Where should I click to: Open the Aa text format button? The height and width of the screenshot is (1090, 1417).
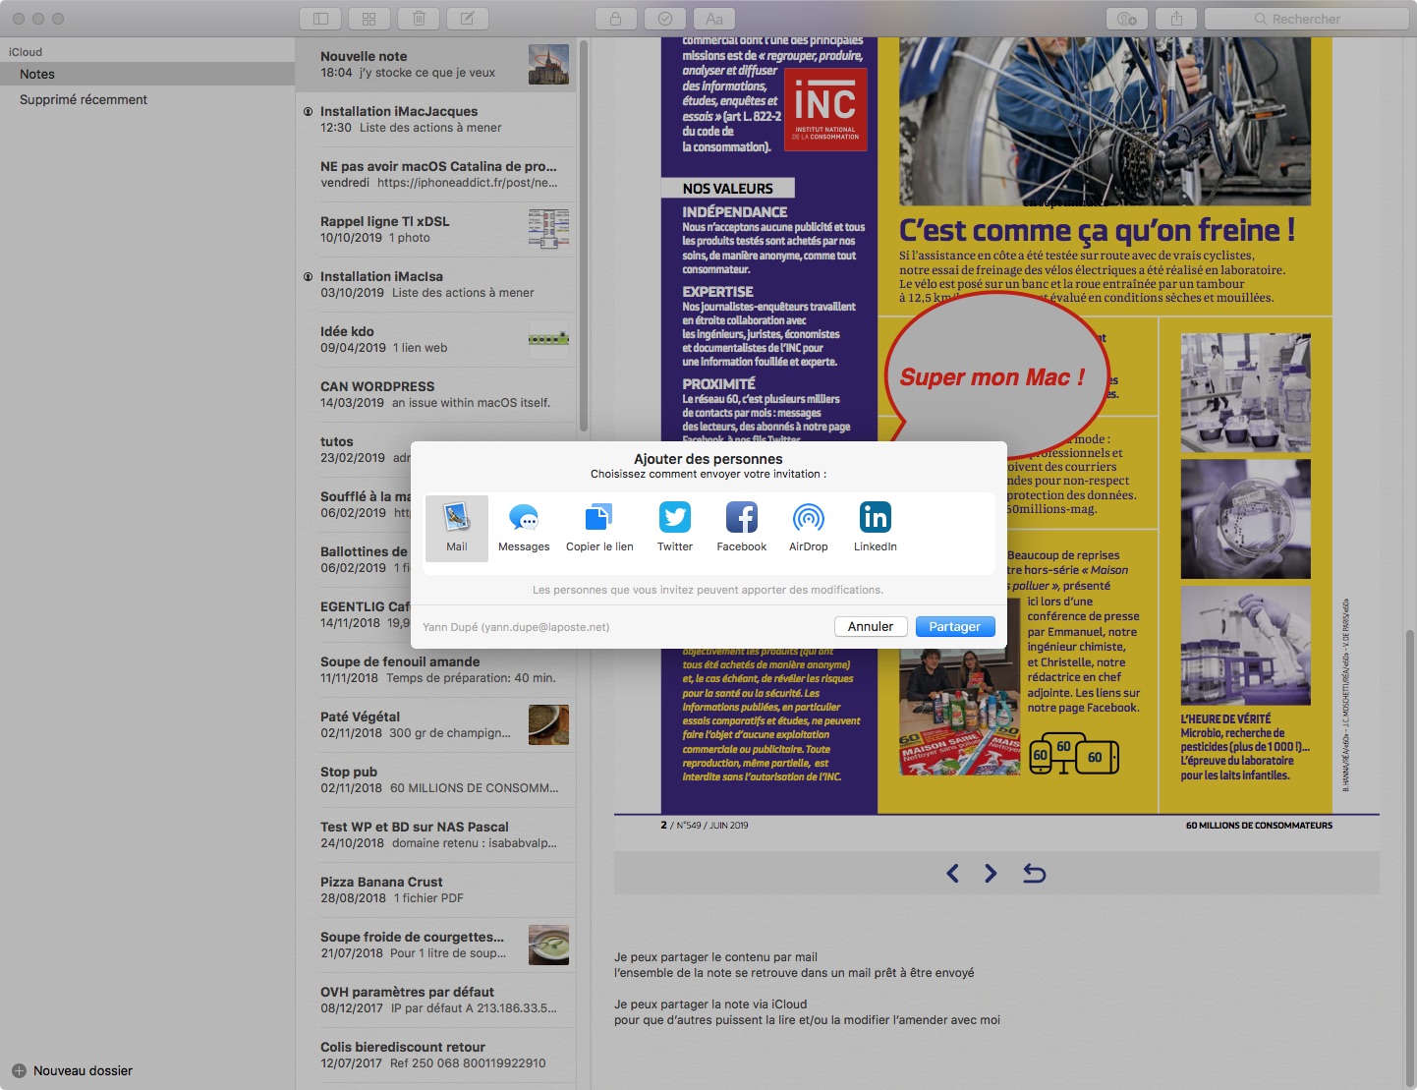[x=714, y=19]
